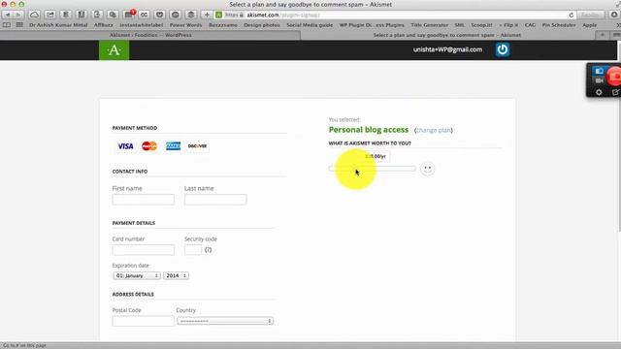Click the plus add-bookmark toolbar button
This screenshot has width=621, height=349.
coord(207,15)
